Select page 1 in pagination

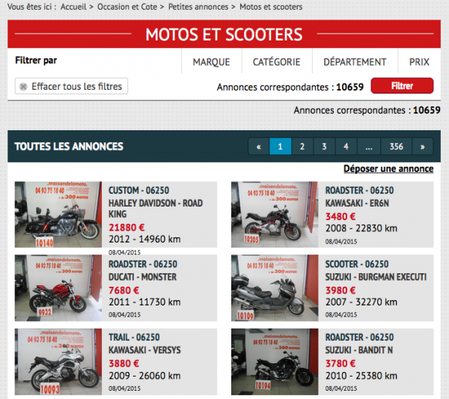pyautogui.click(x=281, y=147)
